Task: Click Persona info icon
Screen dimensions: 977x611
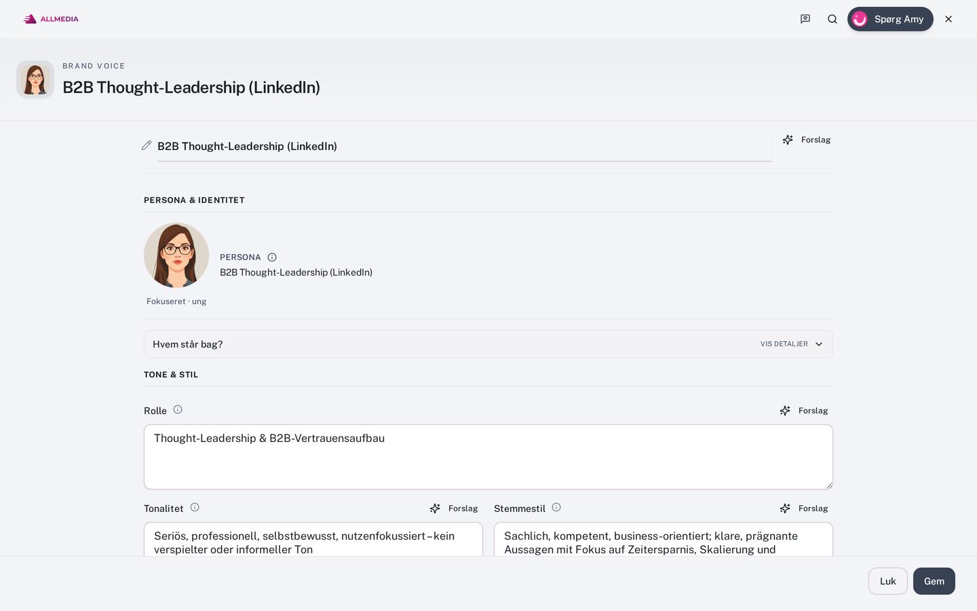Action: [272, 257]
